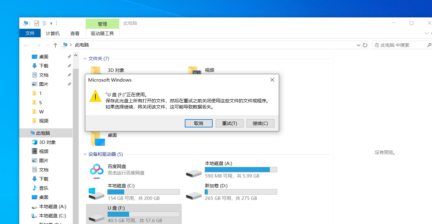This screenshot has height=224, width=432.
Task: Select the U 盘 (F:) drive in the main pane
Action: [x=134, y=214]
